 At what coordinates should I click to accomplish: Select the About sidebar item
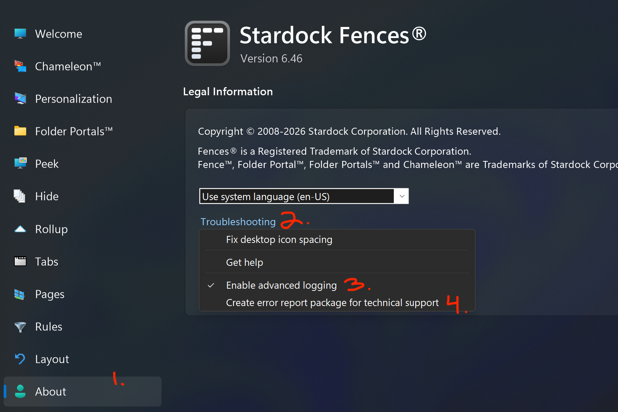[x=51, y=392]
